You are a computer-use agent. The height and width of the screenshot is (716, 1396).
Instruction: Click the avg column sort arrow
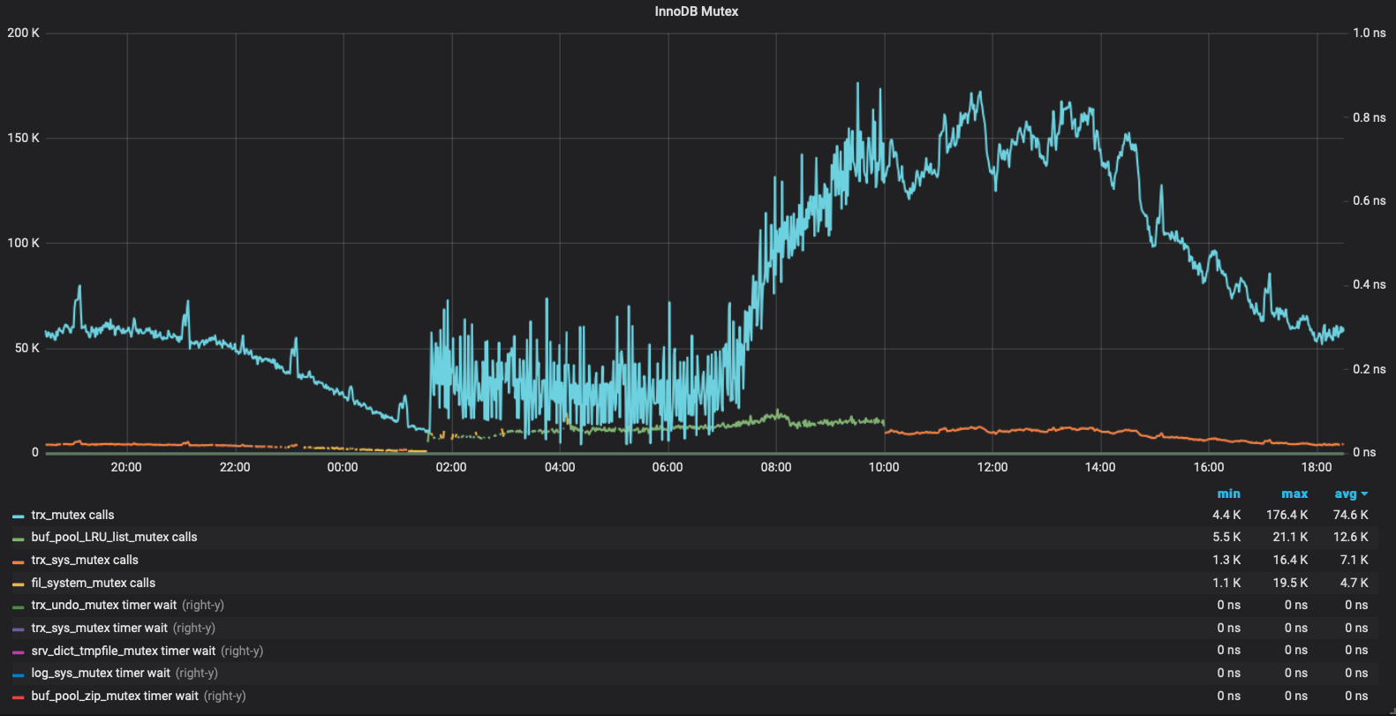[x=1364, y=494]
